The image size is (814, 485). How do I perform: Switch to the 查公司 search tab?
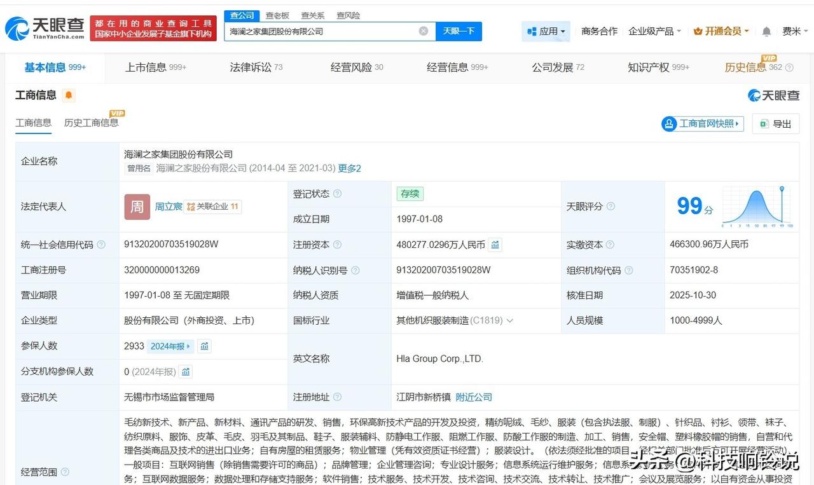[x=242, y=15]
